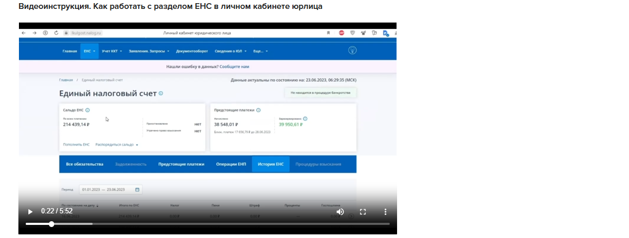Mute the video sound
This screenshot has width=629, height=238.
pyautogui.click(x=340, y=212)
